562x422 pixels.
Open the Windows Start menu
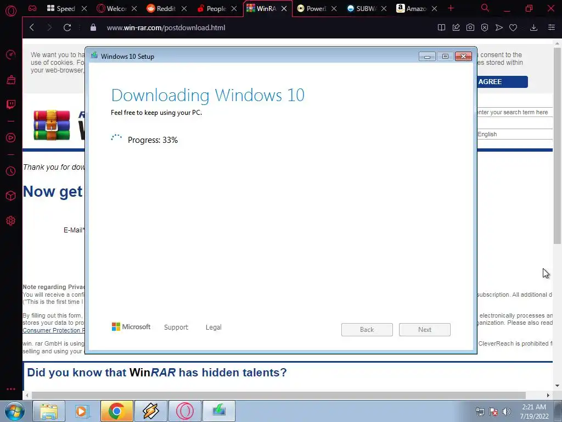[14, 411]
